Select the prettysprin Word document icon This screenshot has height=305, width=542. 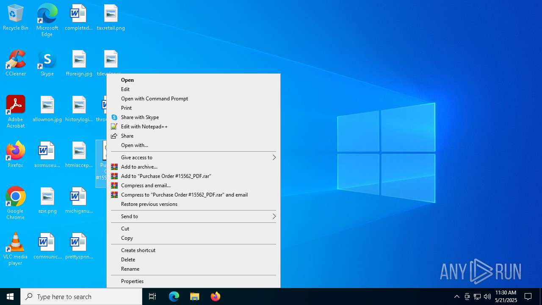[x=79, y=247]
